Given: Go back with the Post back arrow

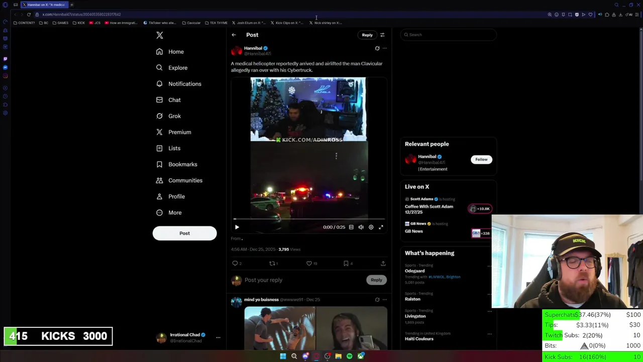Looking at the screenshot, I should [234, 35].
